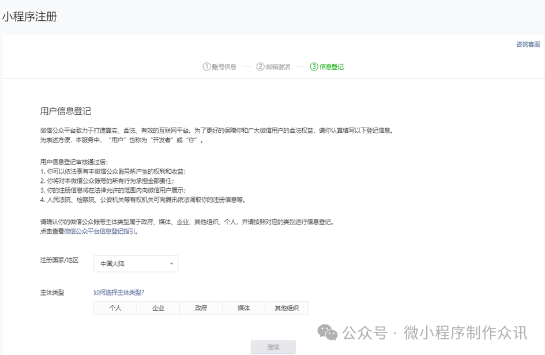Click step 2 邮箱激活 in the progress bar

[x=273, y=67]
